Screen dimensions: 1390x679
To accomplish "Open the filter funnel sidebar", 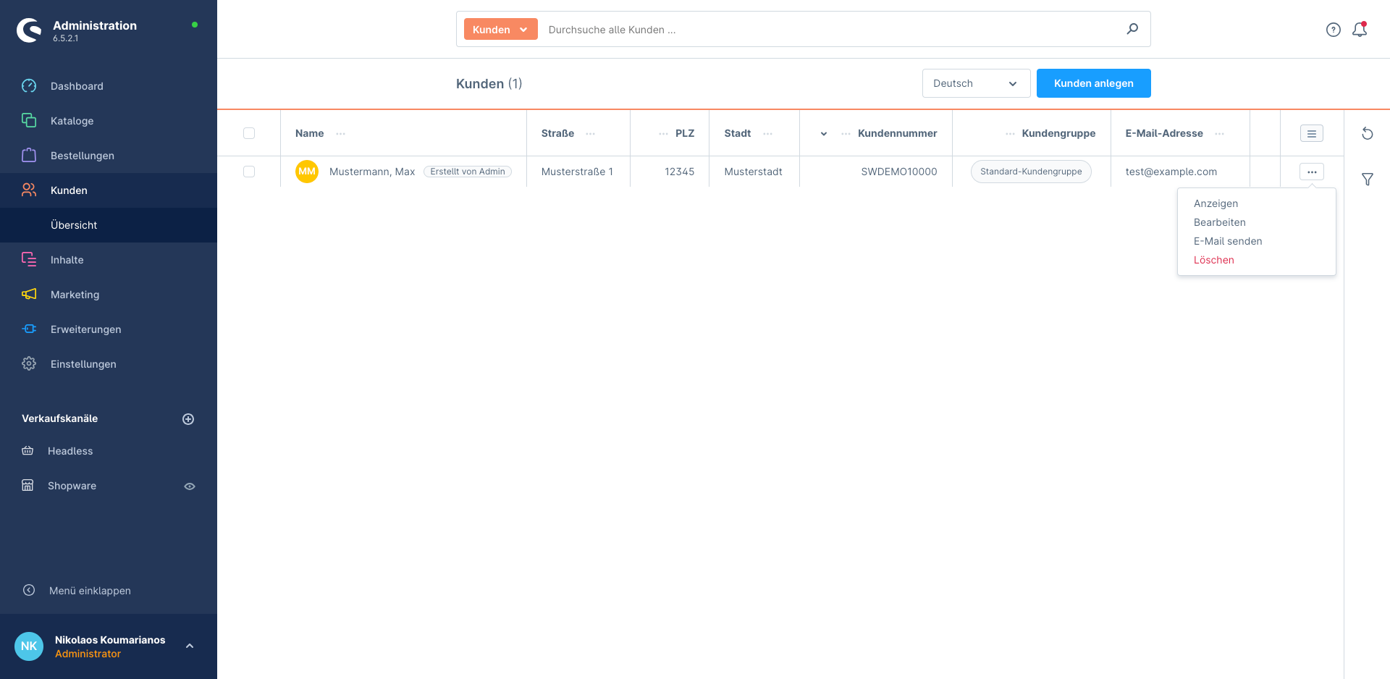I will pos(1368,179).
